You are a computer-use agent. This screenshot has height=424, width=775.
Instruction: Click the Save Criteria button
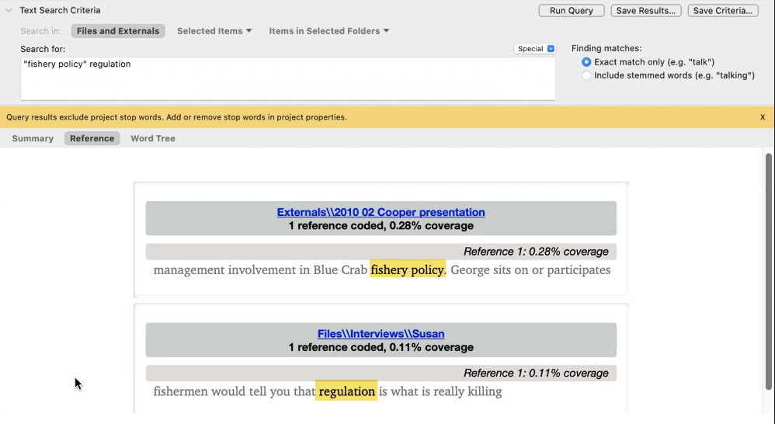(723, 11)
